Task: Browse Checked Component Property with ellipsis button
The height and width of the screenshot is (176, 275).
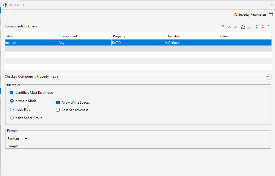Action: pos(269,77)
